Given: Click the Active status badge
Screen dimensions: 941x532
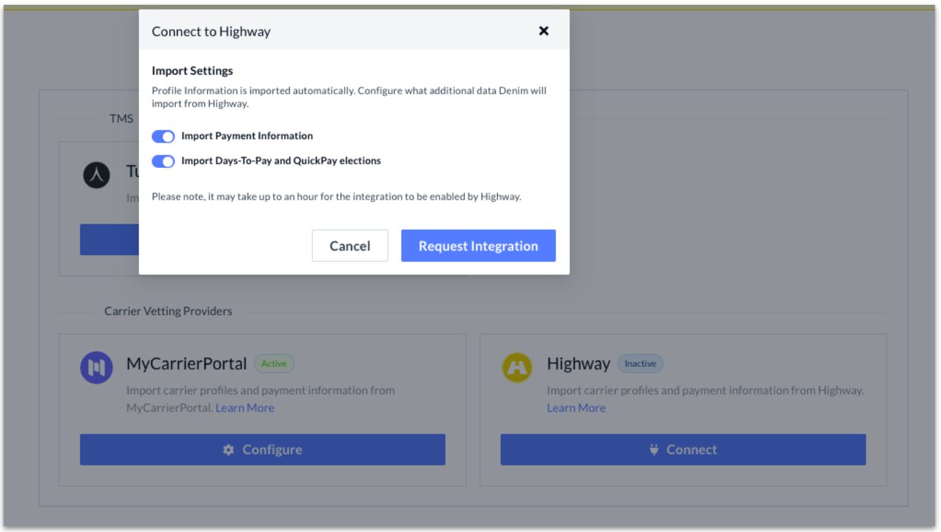Looking at the screenshot, I should coord(274,363).
